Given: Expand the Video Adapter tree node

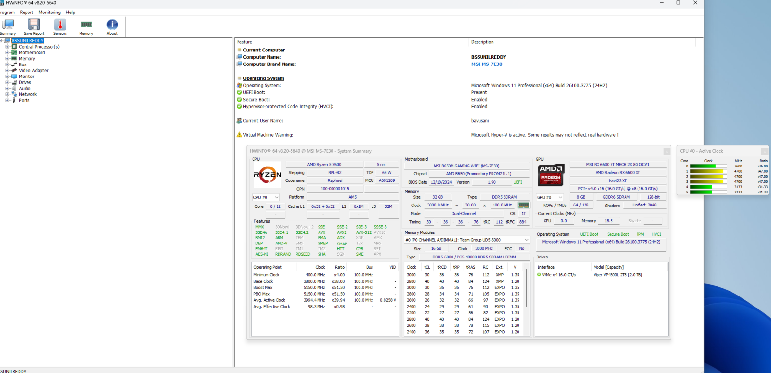Looking at the screenshot, I should coord(7,71).
